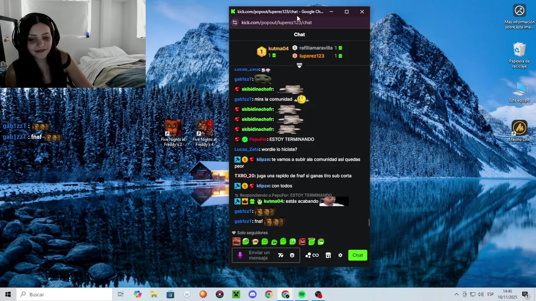Screen dimensions: 536x301
Task: Click the Chrome site info icon in address bar
Action: pos(235,23)
